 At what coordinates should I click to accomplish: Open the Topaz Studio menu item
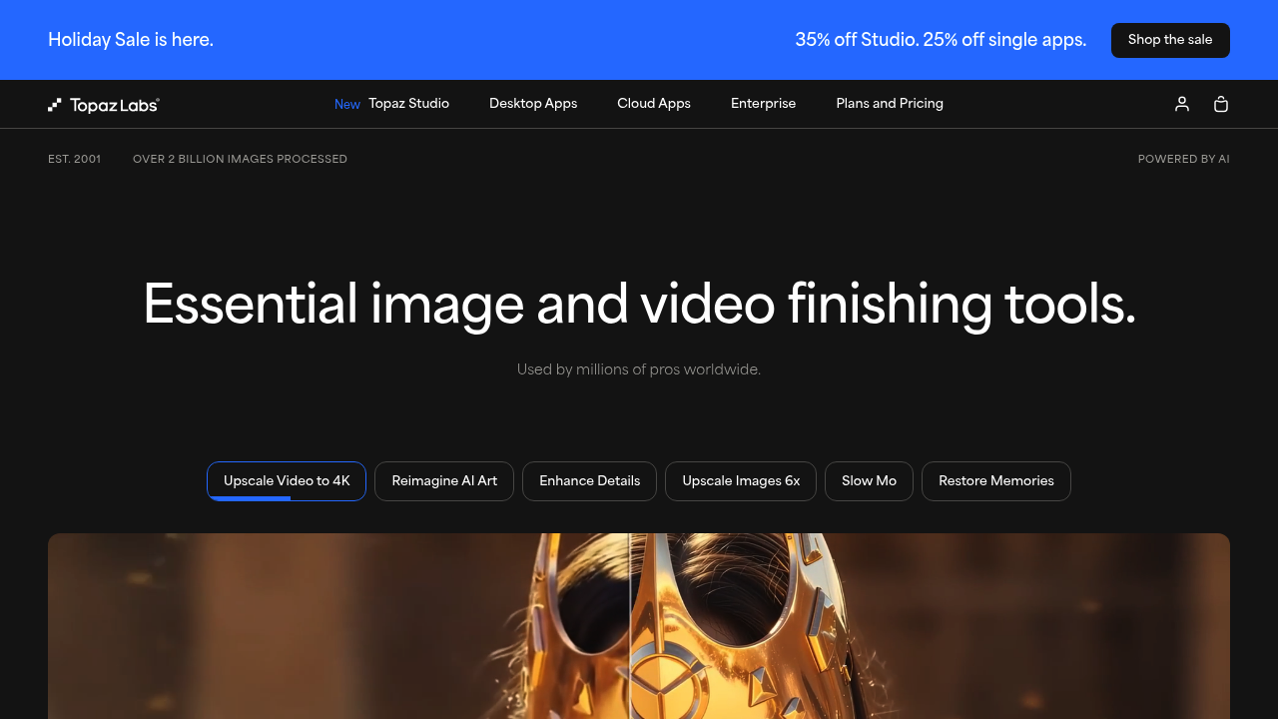(x=408, y=104)
